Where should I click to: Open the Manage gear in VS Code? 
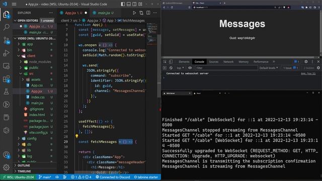(x=6, y=167)
